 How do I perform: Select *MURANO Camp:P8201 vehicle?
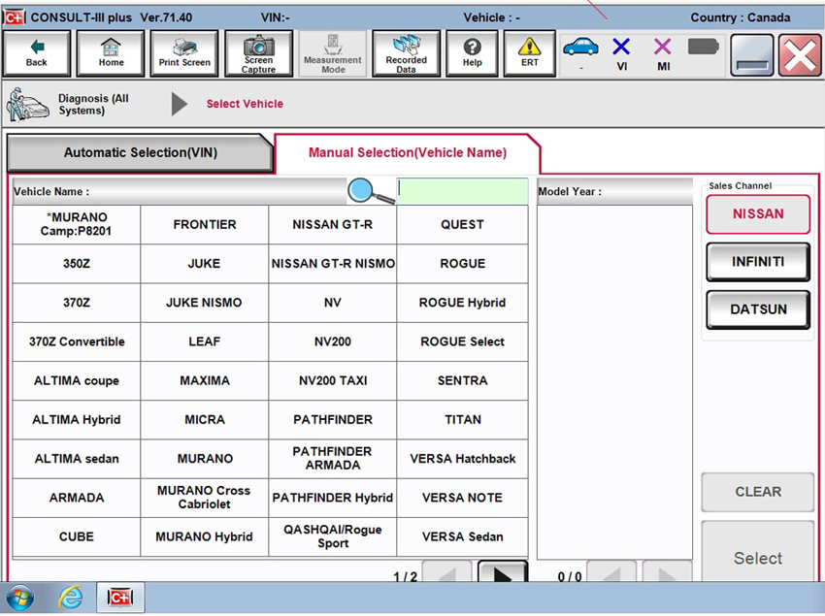tap(77, 225)
